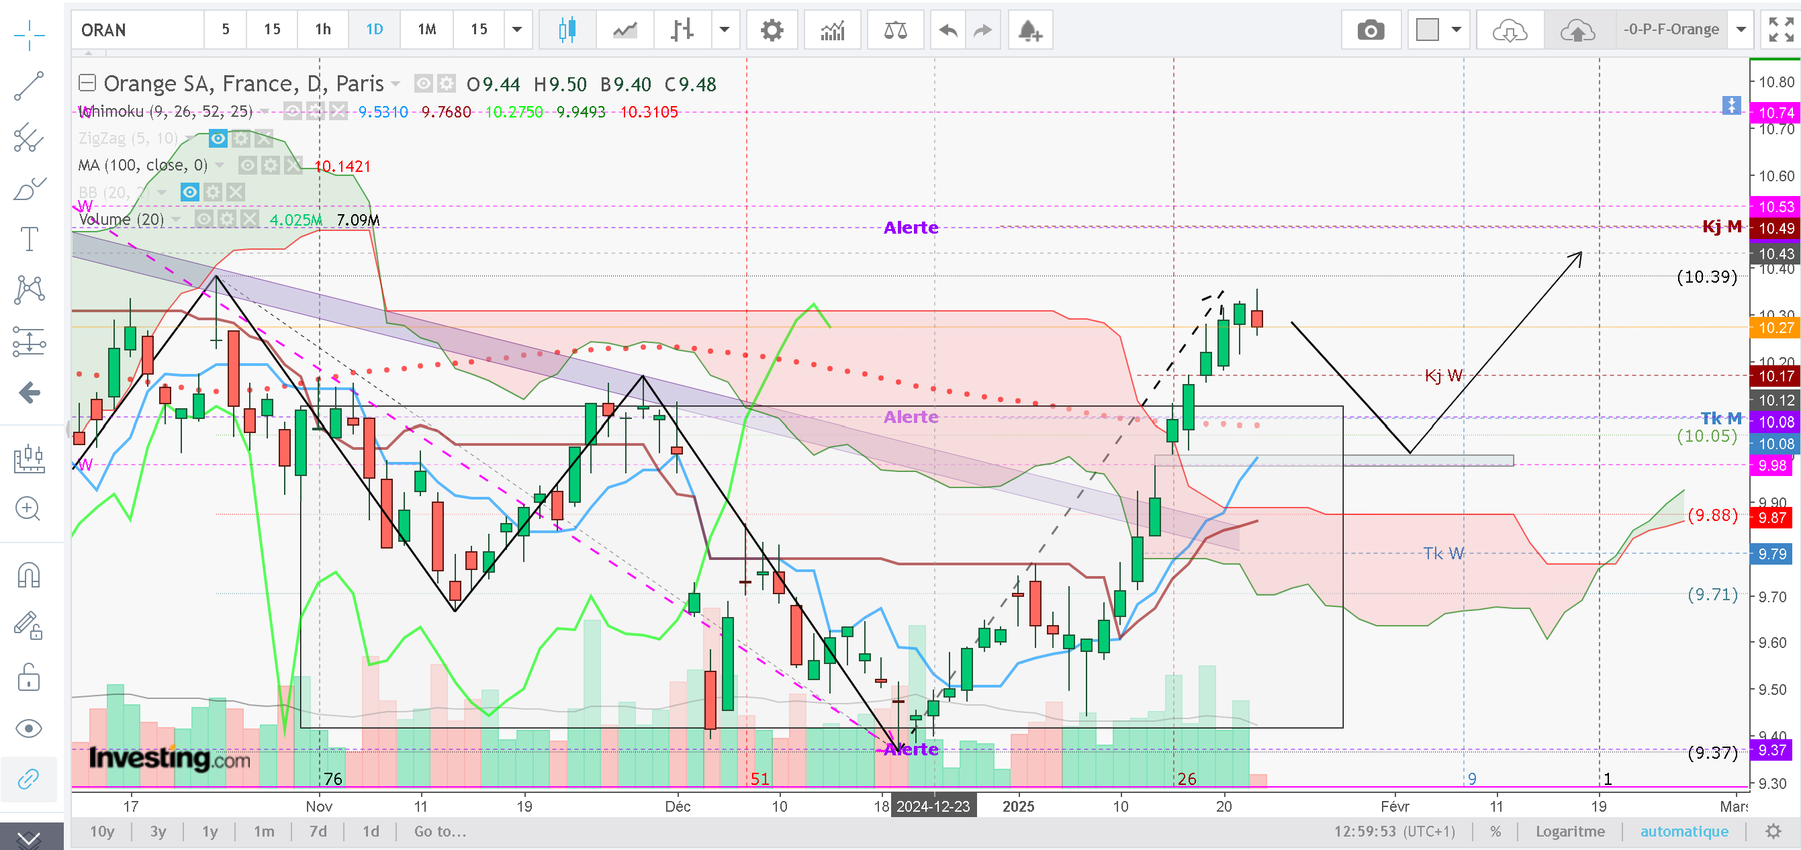This screenshot has height=850, width=1801.
Task: Select the 1D interval
Action: pos(374,30)
